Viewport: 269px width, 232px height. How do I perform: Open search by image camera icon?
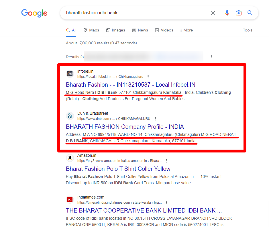238,13
